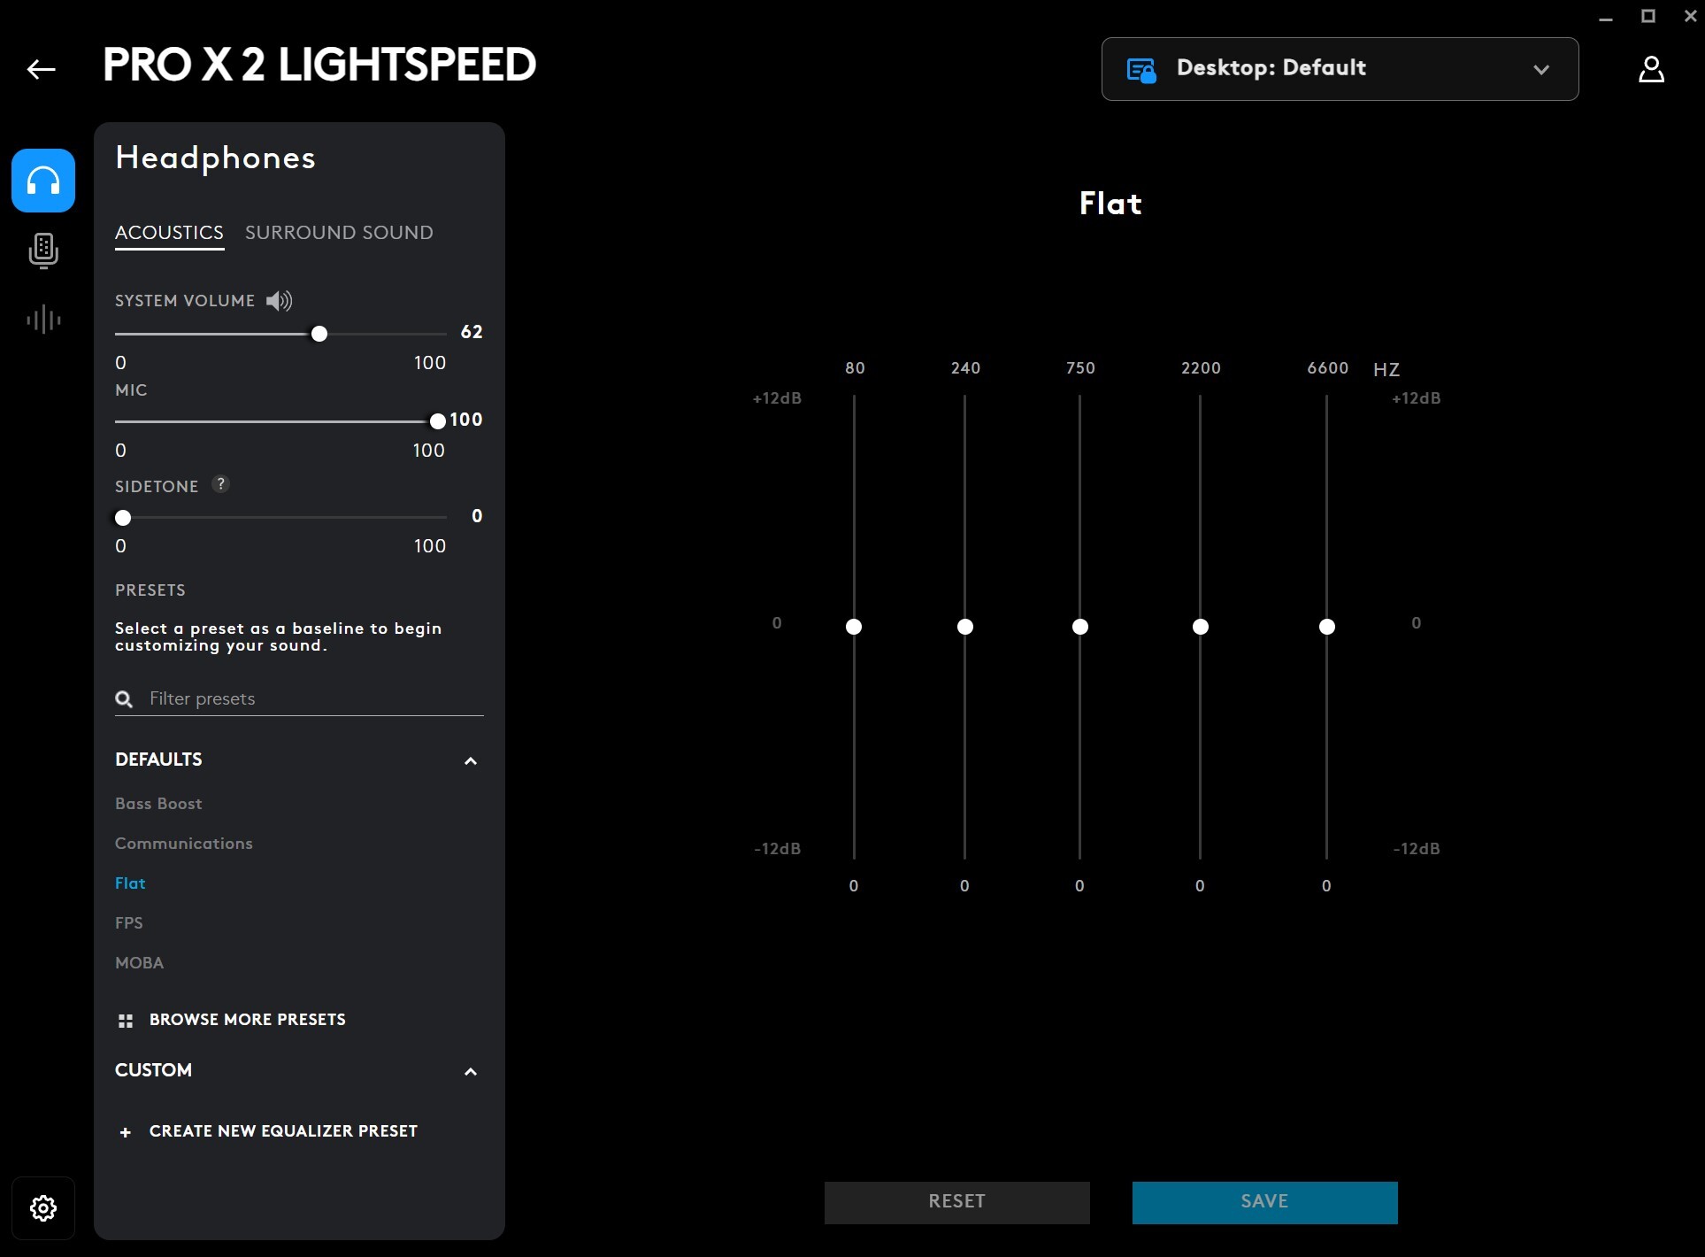This screenshot has height=1257, width=1705.
Task: Collapse the DEFAULTS presets section
Action: (471, 761)
